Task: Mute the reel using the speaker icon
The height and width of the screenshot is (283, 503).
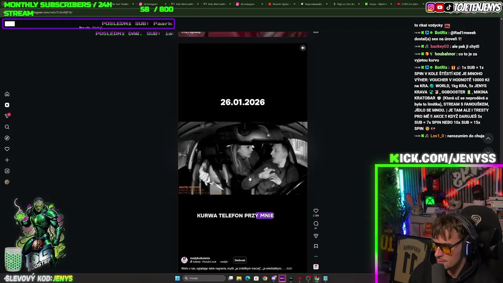Action: [303, 48]
